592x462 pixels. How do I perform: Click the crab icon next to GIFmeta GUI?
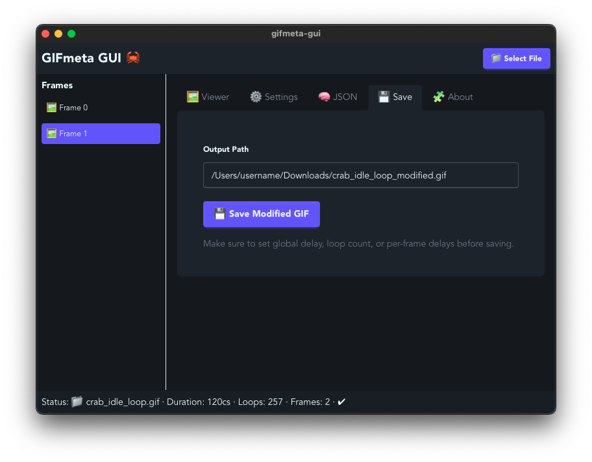coord(133,57)
